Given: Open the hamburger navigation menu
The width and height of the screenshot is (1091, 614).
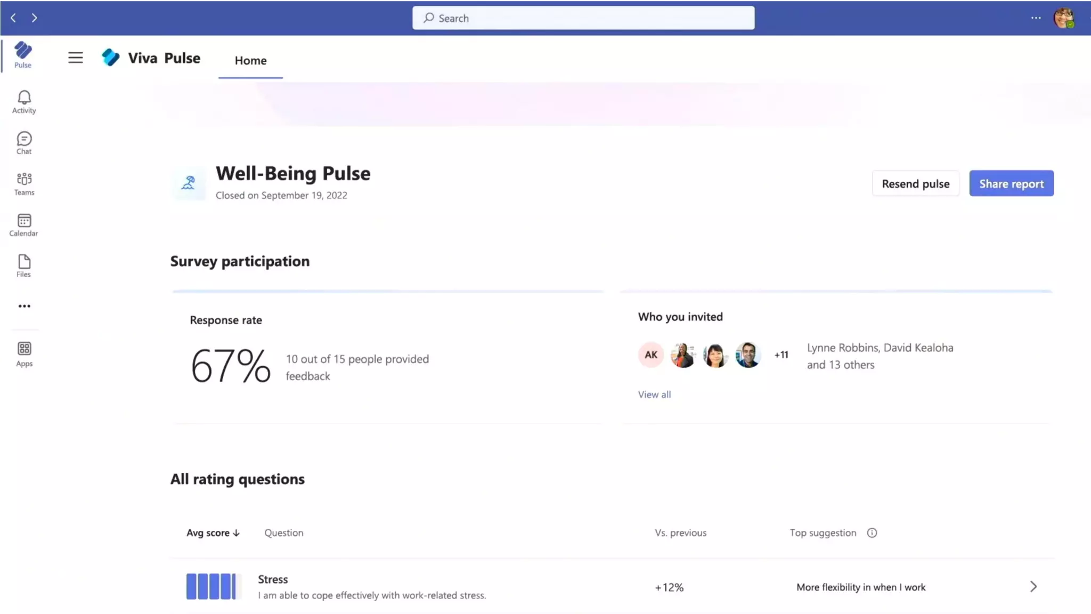Looking at the screenshot, I should (x=76, y=58).
